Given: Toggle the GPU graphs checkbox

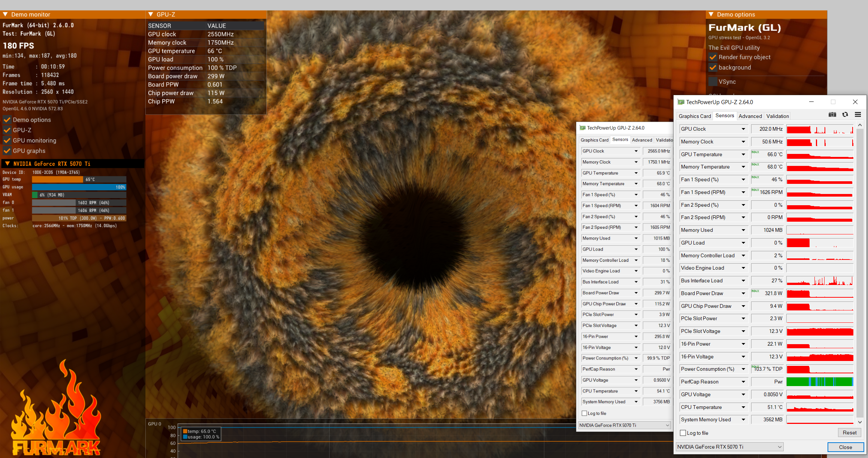Looking at the screenshot, I should pos(7,151).
